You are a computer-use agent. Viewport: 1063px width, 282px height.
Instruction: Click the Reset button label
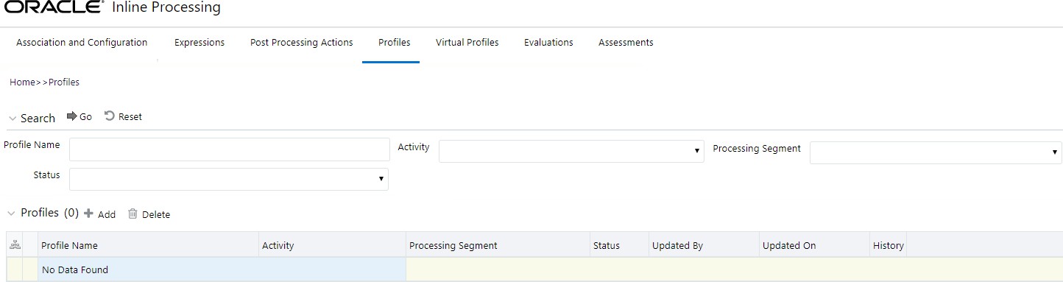point(130,117)
